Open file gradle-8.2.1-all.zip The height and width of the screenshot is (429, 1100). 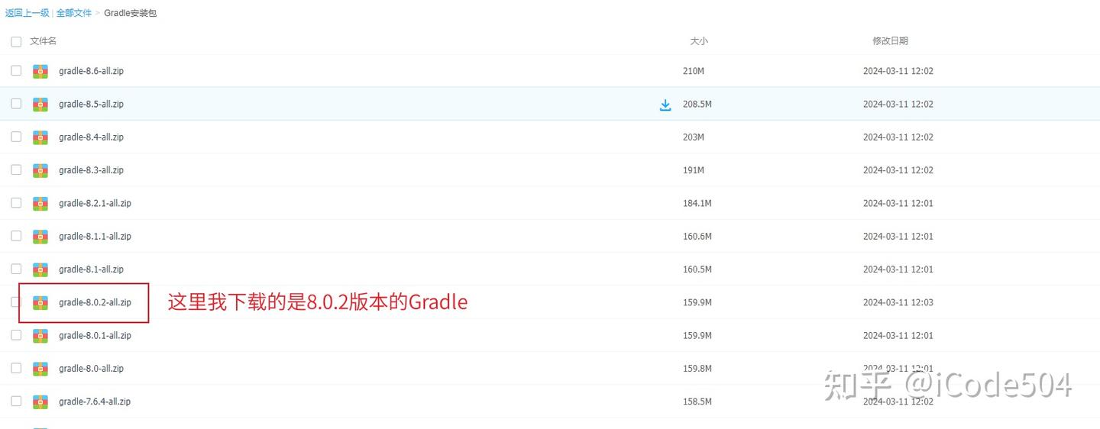[95, 203]
